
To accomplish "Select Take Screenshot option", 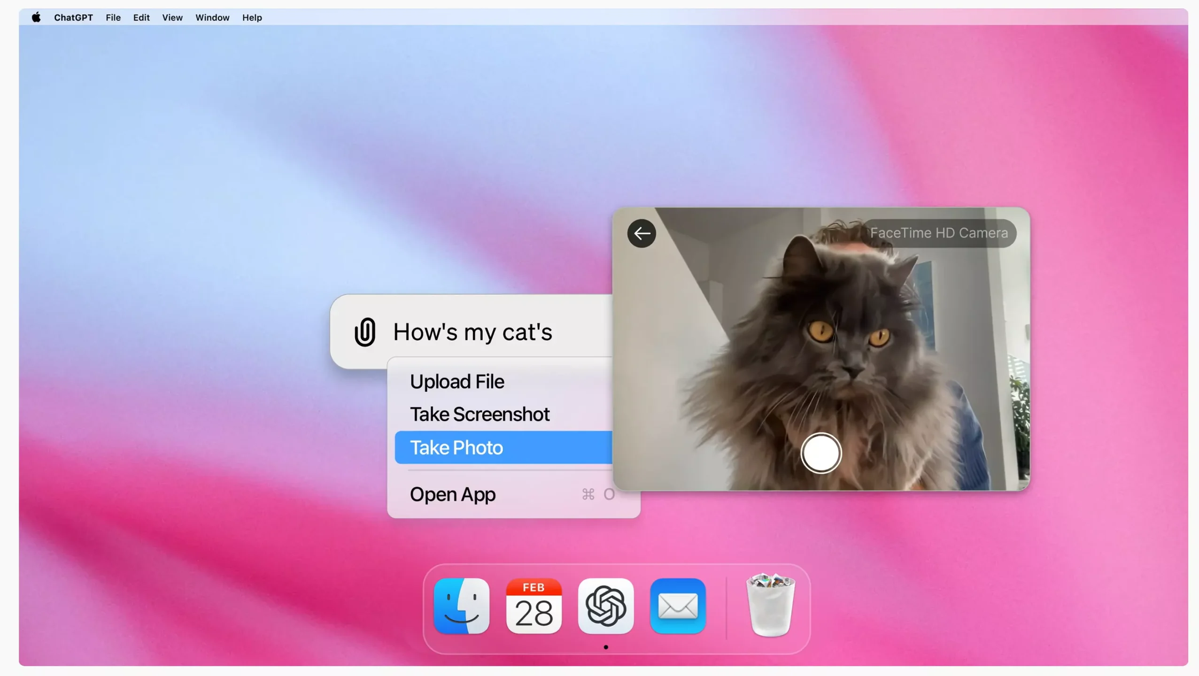I will [480, 414].
